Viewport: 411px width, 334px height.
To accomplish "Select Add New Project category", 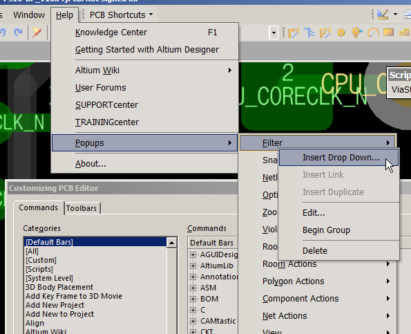I will click(x=95, y=305).
